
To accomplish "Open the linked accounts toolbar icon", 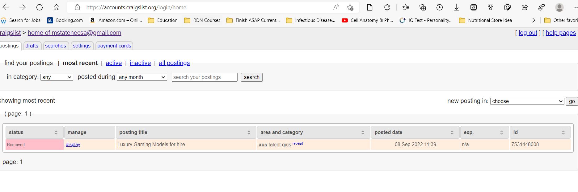I will (542, 7).
